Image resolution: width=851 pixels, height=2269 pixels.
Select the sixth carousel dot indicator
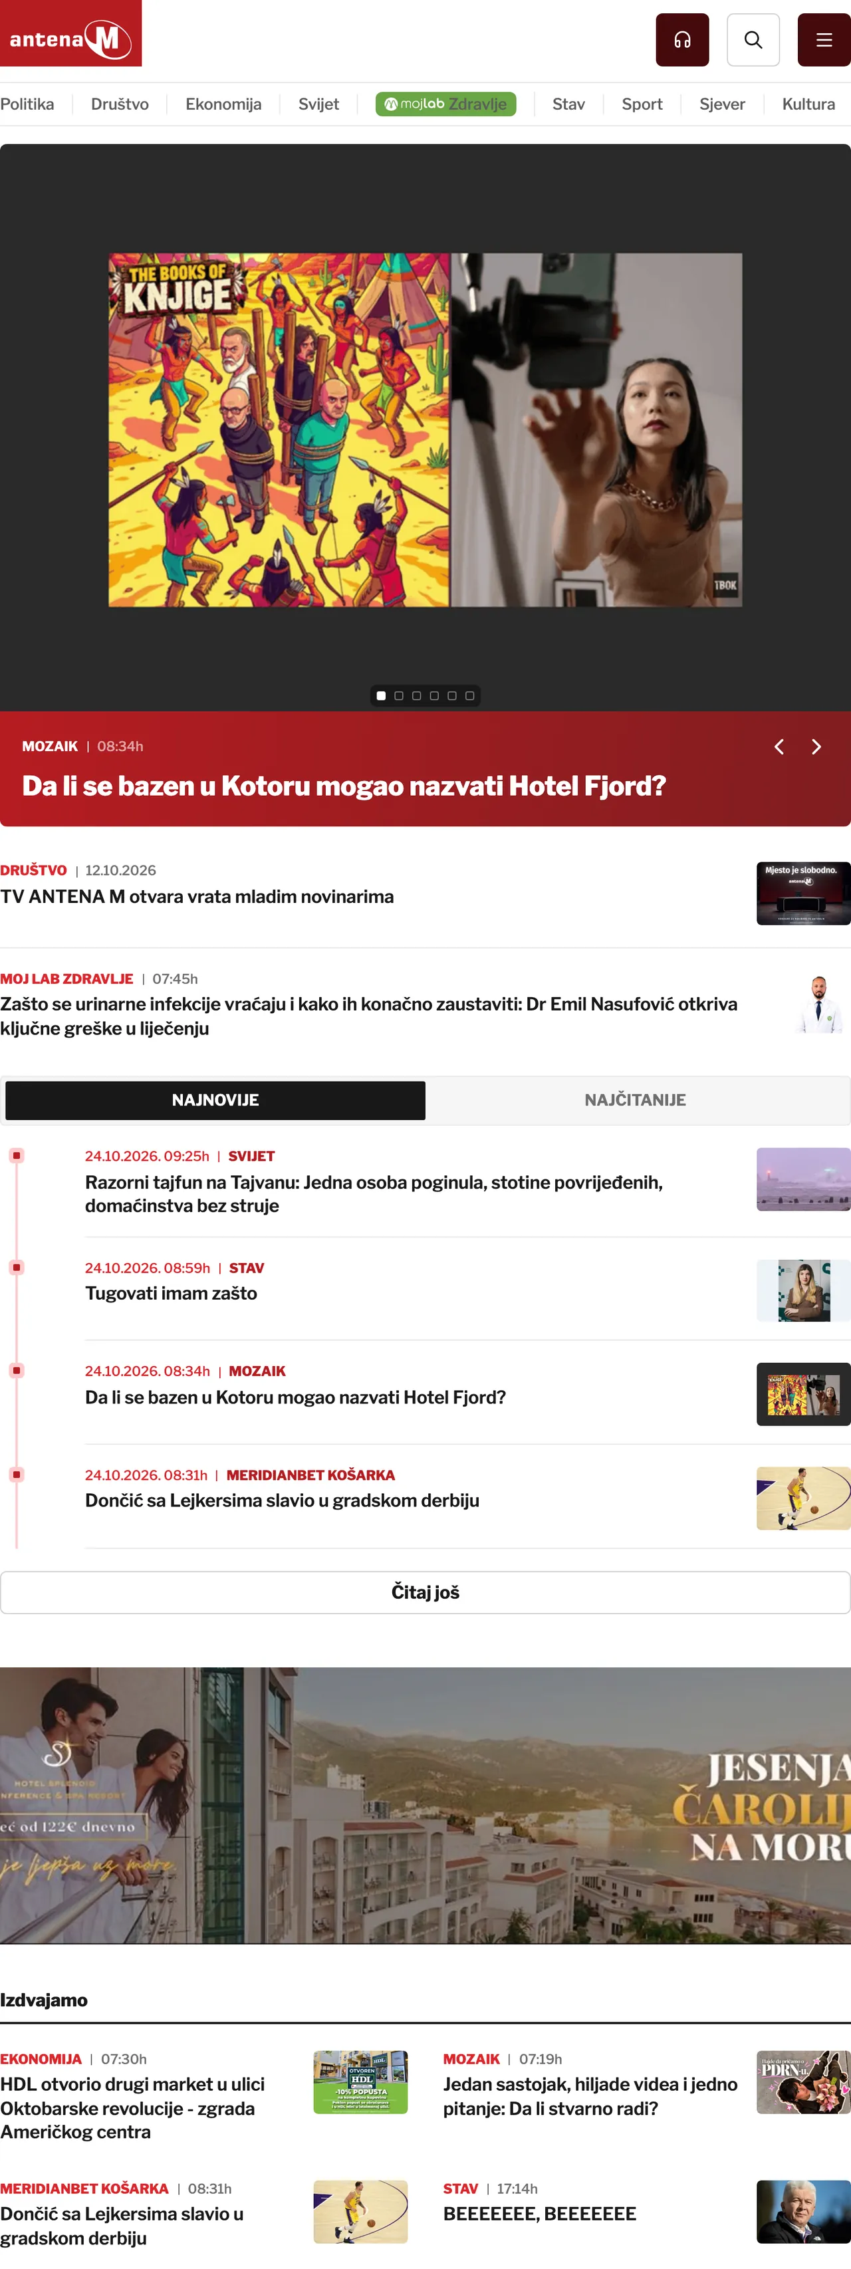coord(471,696)
